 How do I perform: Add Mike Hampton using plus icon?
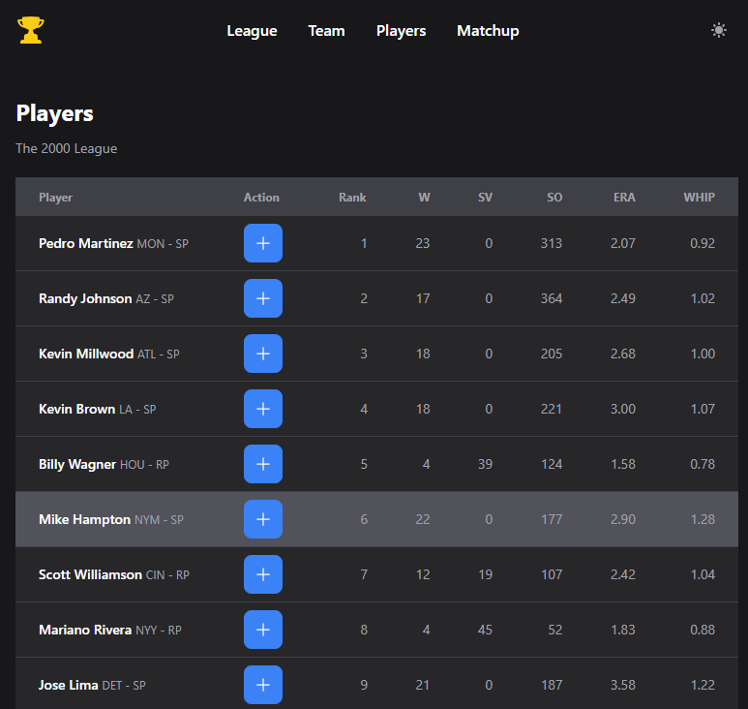[x=262, y=519]
